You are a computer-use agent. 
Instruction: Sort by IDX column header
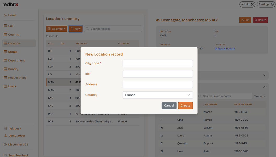pyautogui.click(x=63, y=43)
